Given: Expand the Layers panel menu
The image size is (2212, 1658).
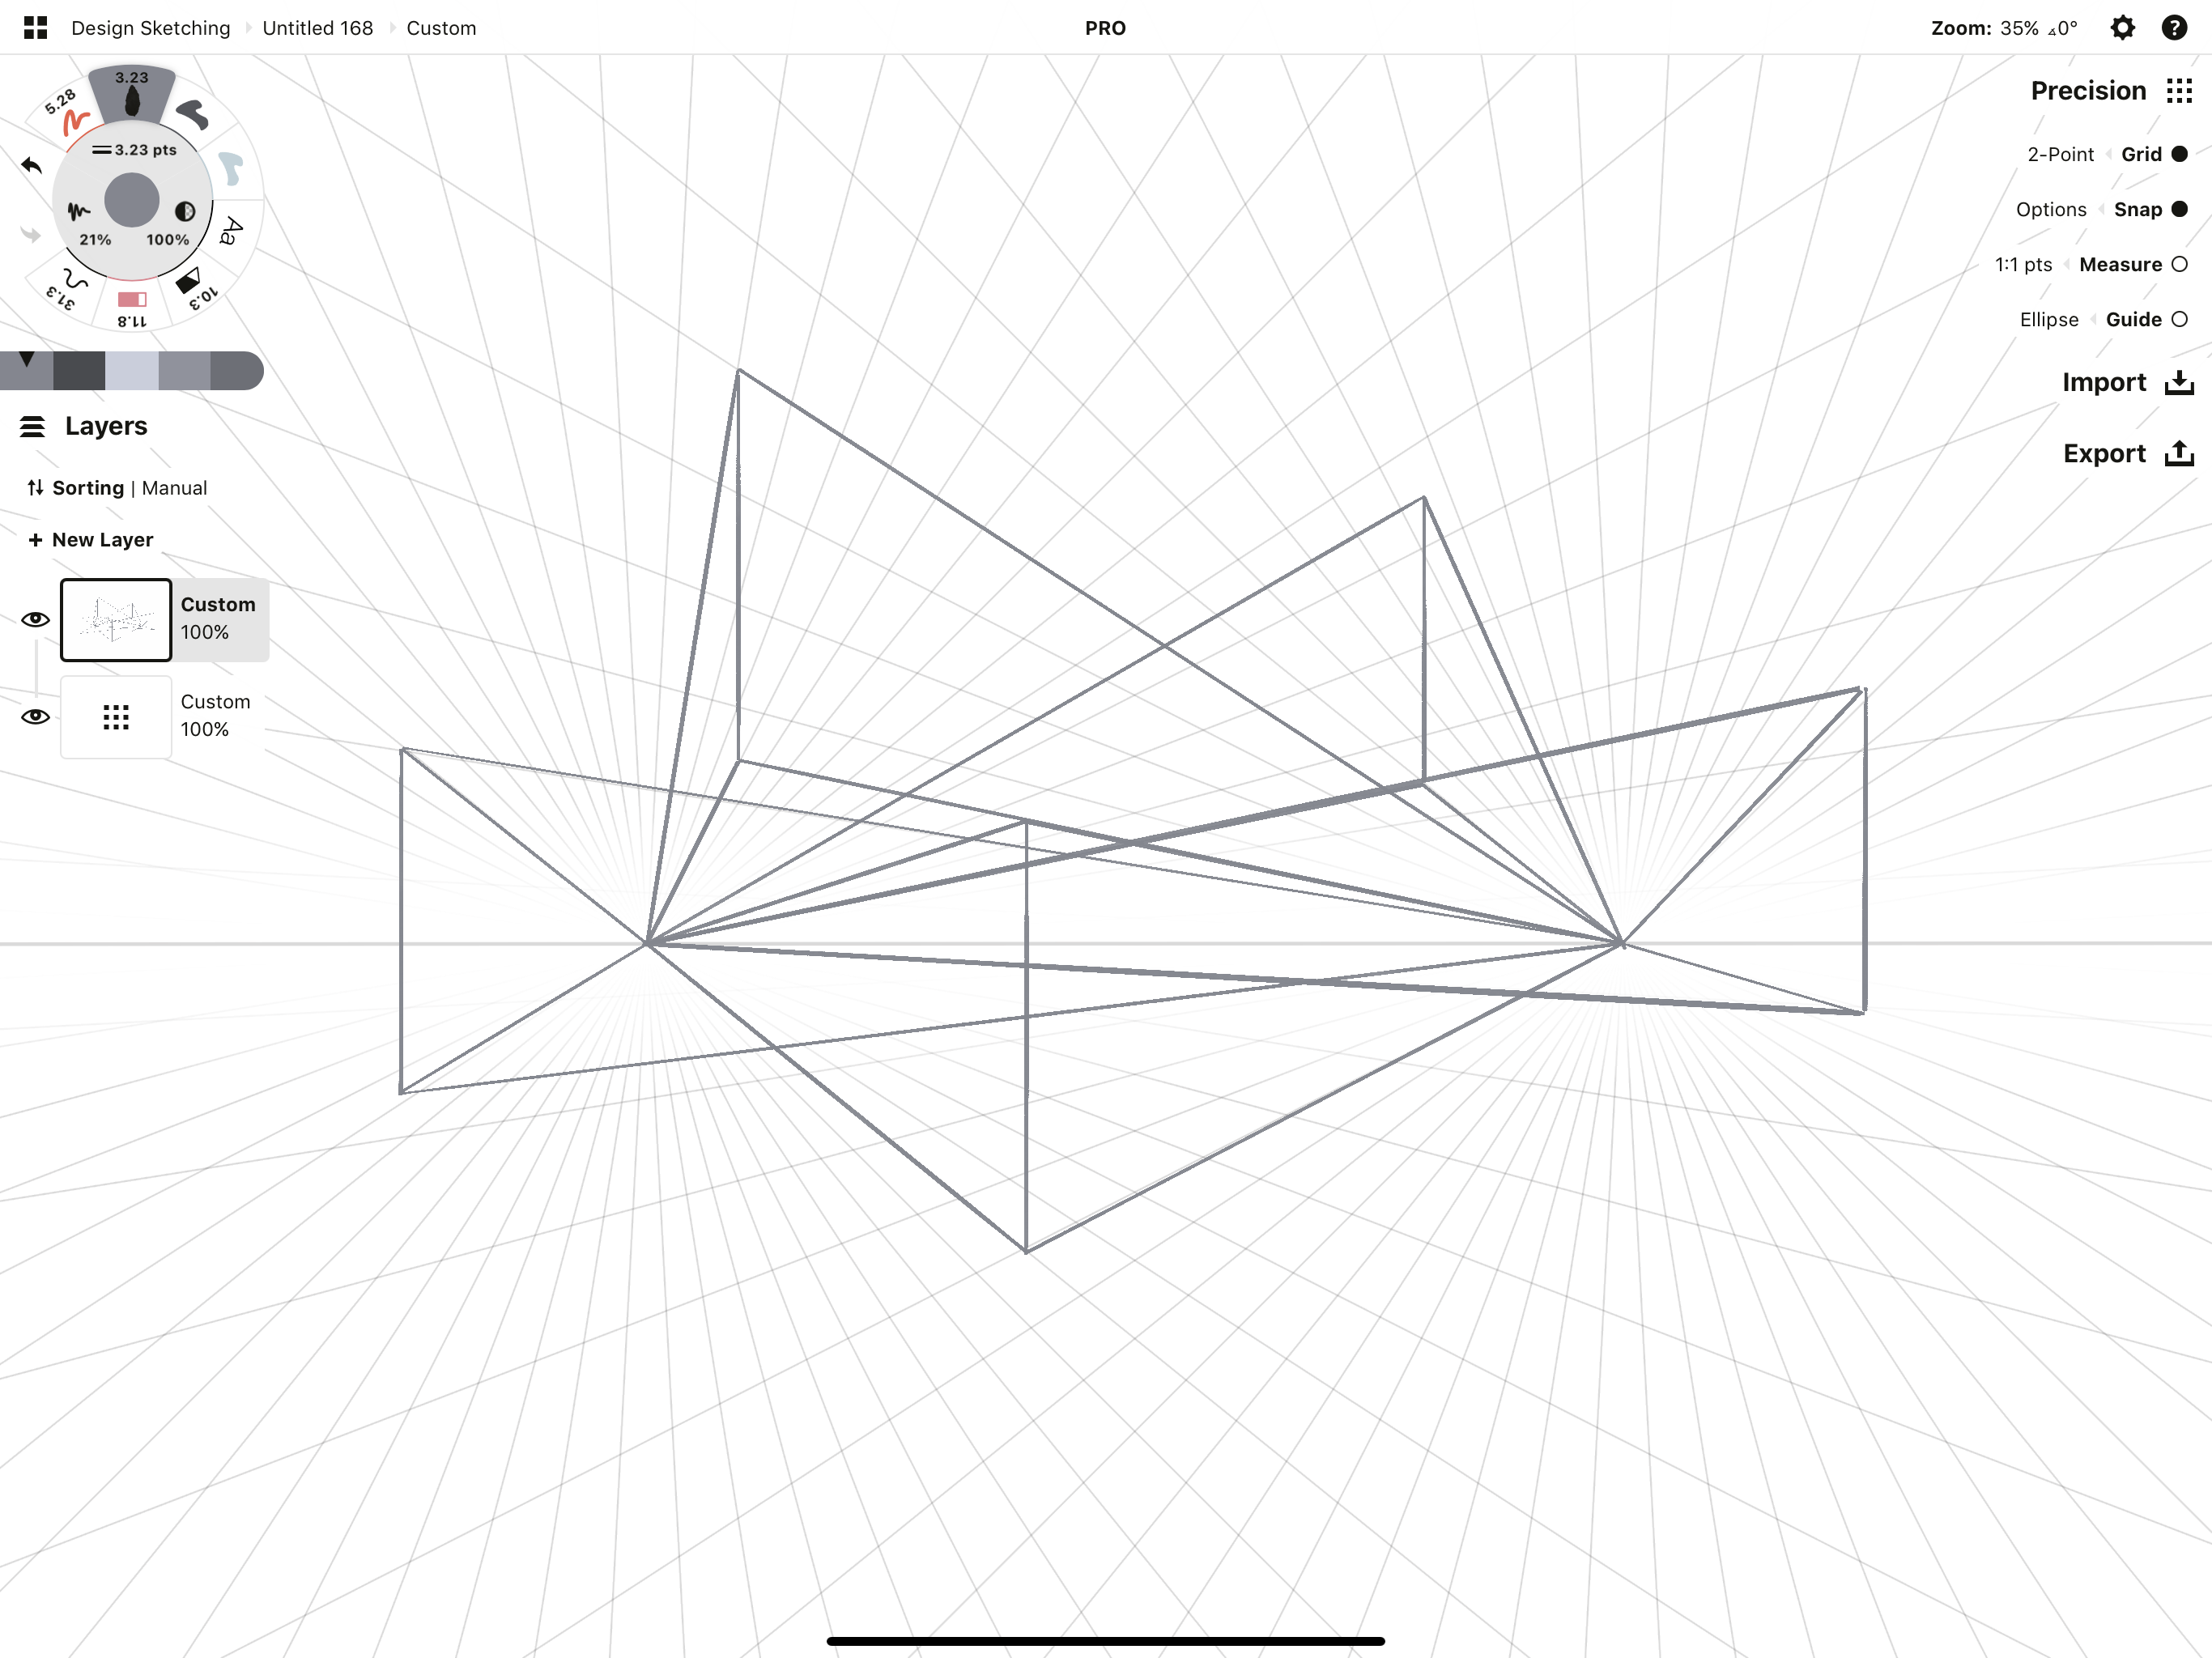Looking at the screenshot, I should [33, 425].
